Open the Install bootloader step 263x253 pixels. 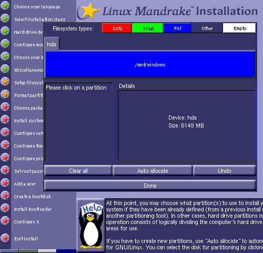[x=33, y=209]
